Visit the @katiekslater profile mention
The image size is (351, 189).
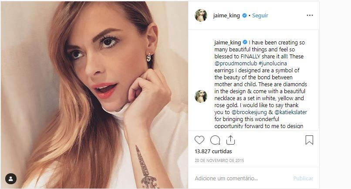(x=292, y=112)
